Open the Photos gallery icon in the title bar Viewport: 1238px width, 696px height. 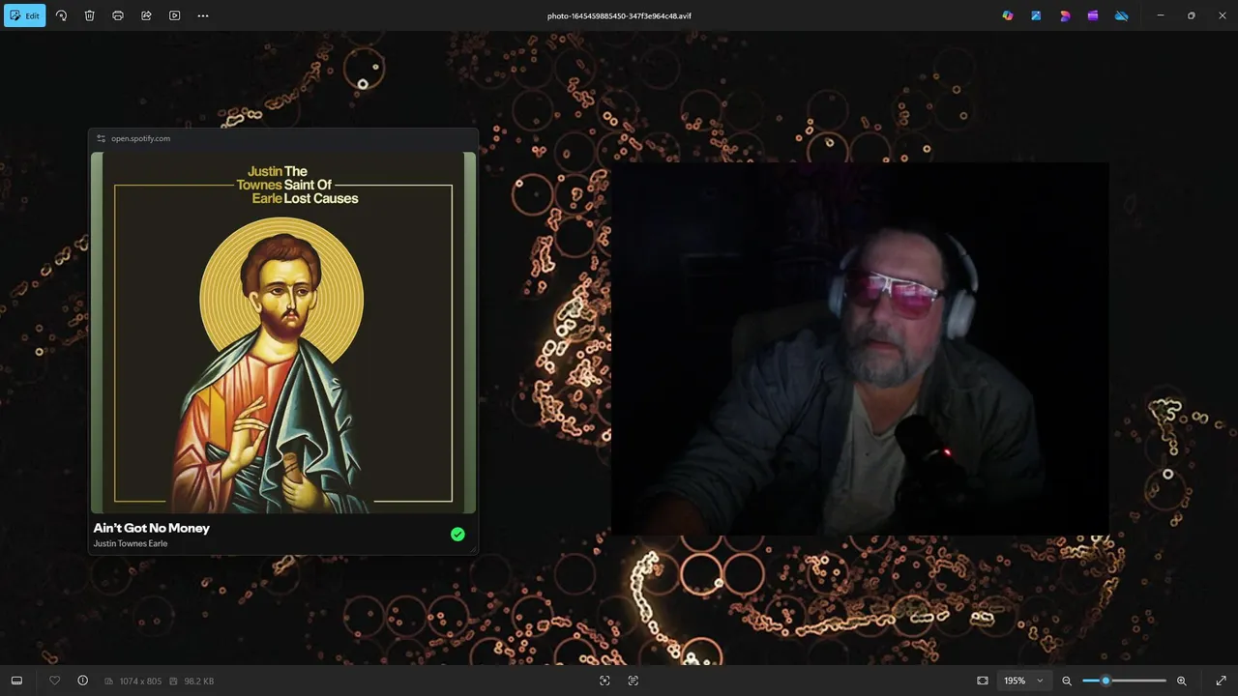click(x=1036, y=15)
